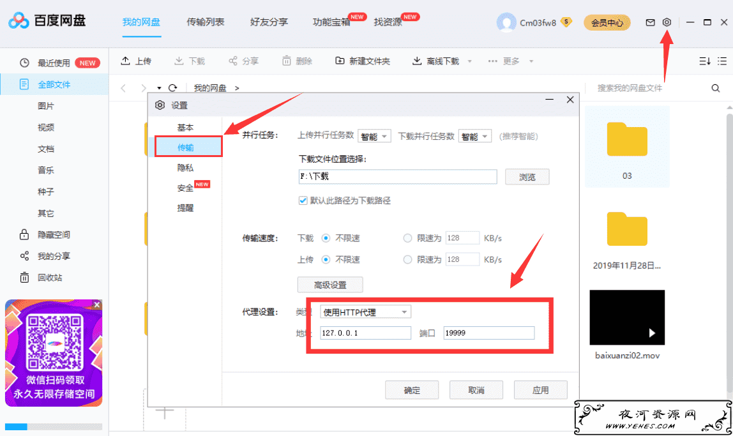The height and width of the screenshot is (436, 733).
Task: Click the proxy port field 19999
Action: coord(489,333)
